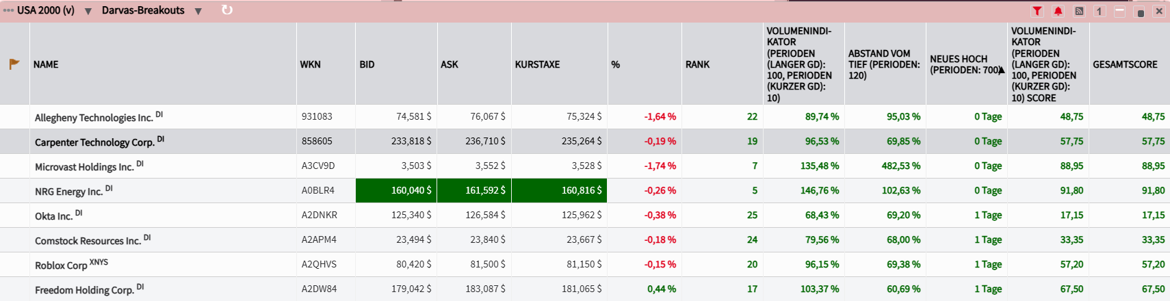Select Roblox Corp name
This screenshot has width=1170, height=301.
pyautogui.click(x=61, y=265)
